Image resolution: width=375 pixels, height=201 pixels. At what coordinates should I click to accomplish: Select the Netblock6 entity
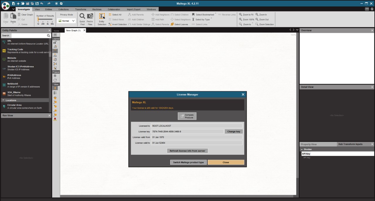click(x=25, y=85)
